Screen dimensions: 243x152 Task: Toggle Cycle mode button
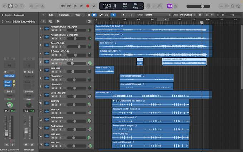pos(94,6)
